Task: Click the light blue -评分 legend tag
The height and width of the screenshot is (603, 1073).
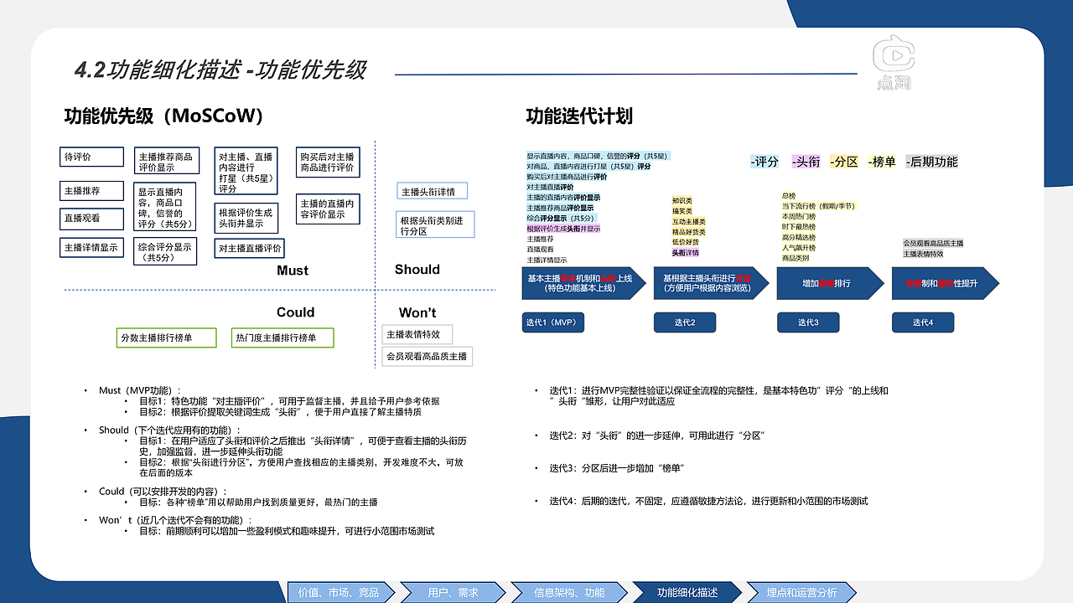Action: tap(765, 162)
